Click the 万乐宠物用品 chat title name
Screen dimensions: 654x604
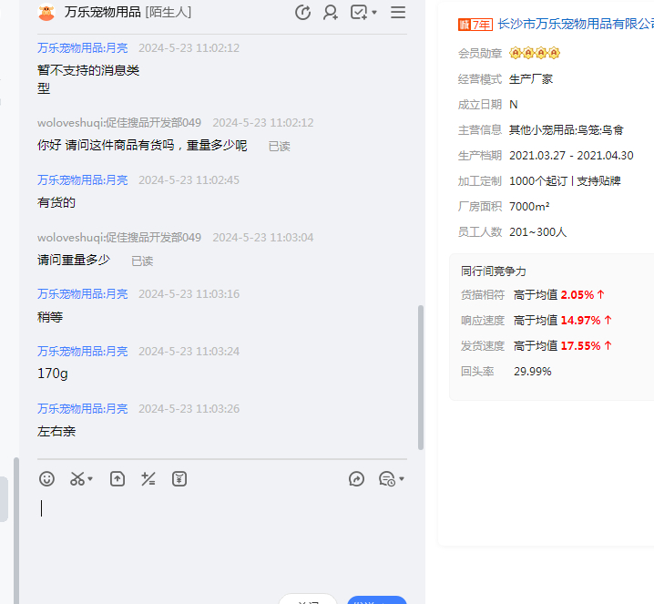(x=103, y=13)
